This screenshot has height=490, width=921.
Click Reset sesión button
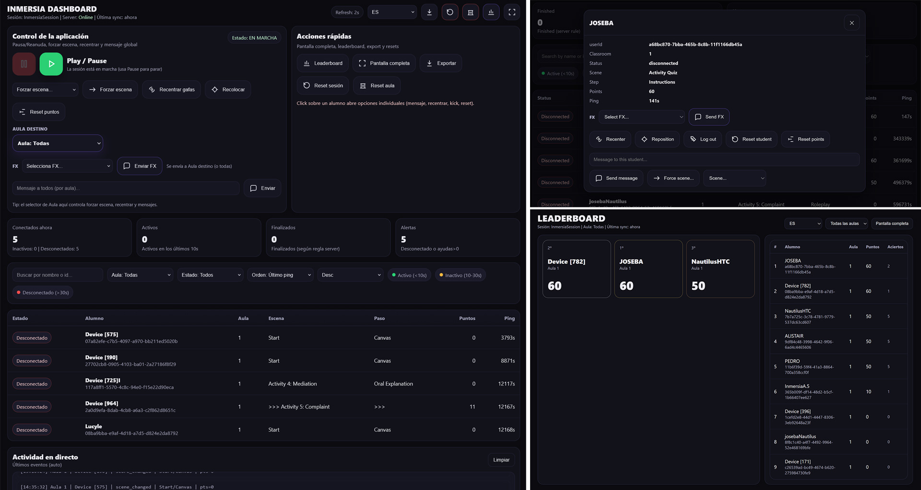tap(323, 86)
